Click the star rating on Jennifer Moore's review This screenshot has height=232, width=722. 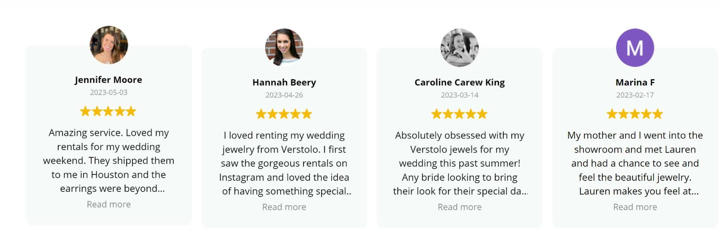[x=108, y=111]
